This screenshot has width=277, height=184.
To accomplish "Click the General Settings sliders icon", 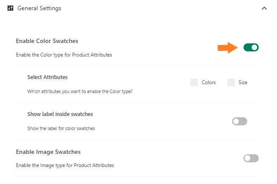I will pyautogui.click(x=10, y=8).
